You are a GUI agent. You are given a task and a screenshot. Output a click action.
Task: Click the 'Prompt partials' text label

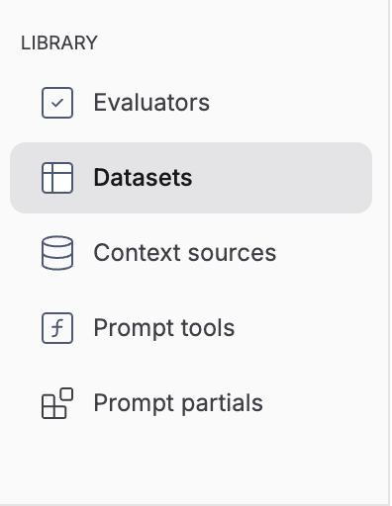(178, 403)
